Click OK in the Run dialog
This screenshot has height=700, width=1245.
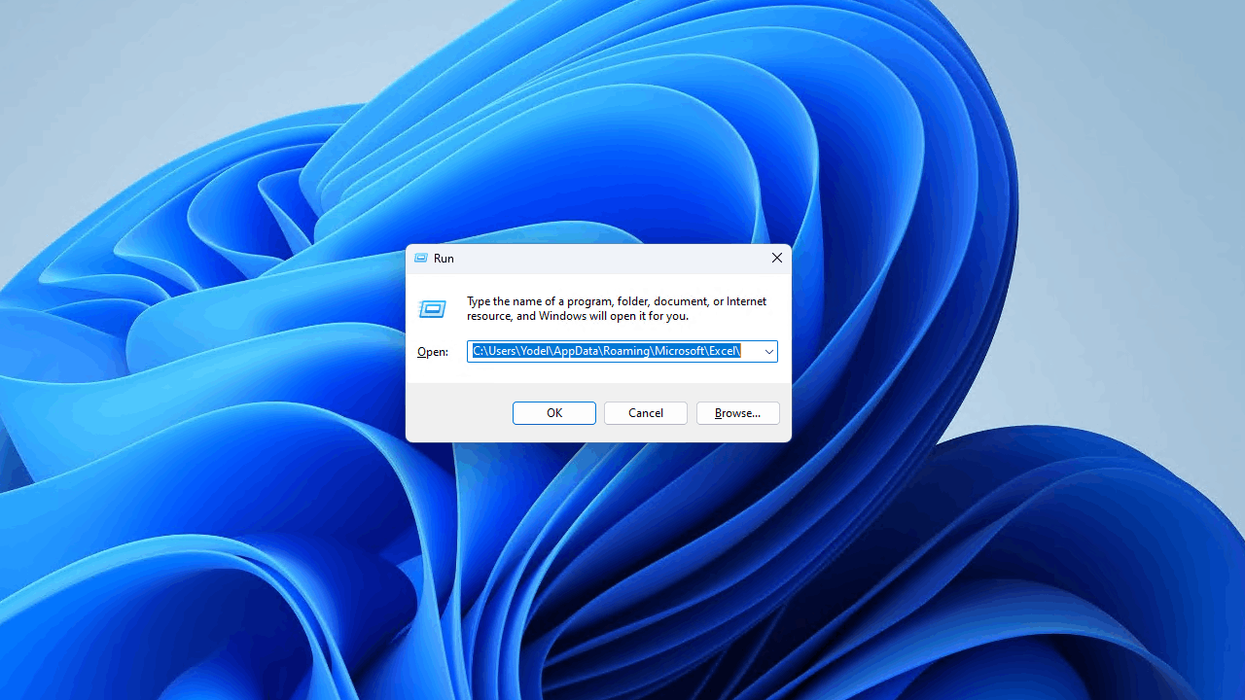pos(554,413)
